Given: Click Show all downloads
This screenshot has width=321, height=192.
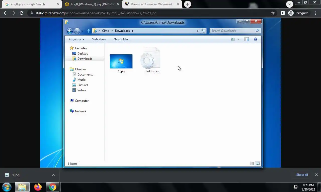Looking at the screenshot, I should pos(302,175).
